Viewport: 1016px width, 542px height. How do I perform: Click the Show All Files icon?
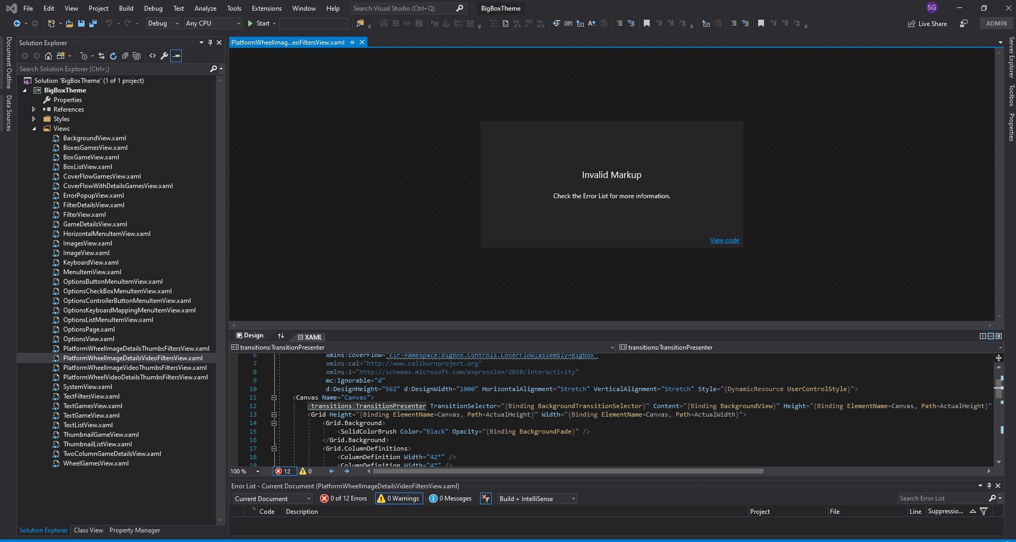coord(137,56)
